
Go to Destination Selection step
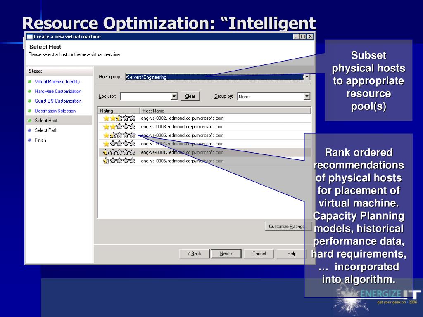pyautogui.click(x=55, y=111)
